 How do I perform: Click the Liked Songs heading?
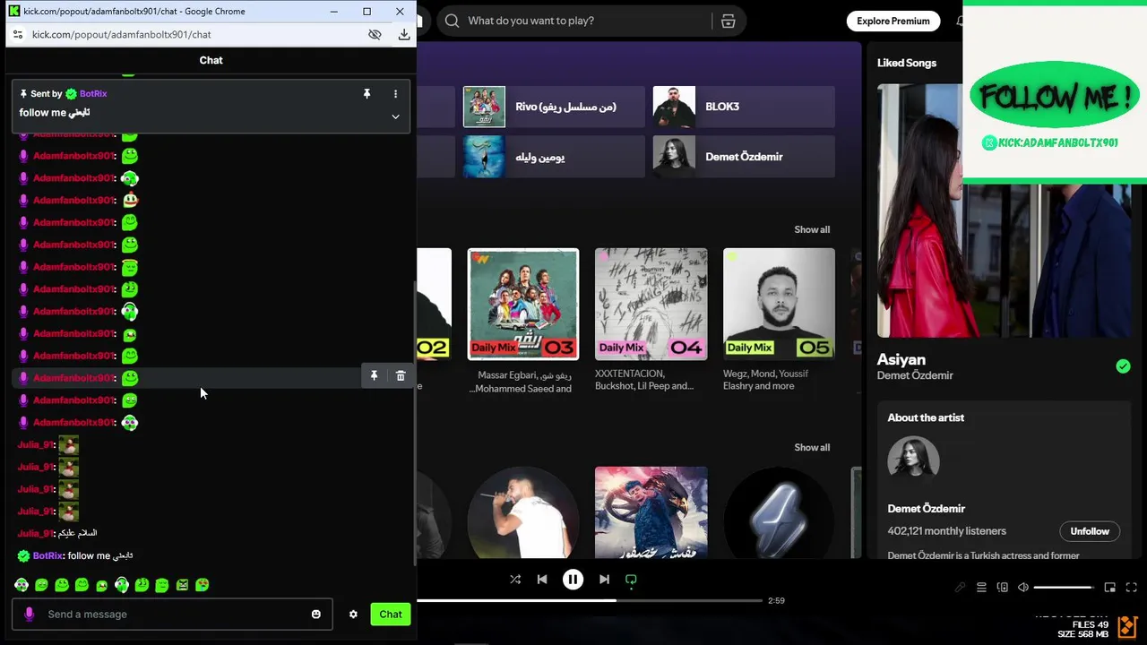(907, 63)
